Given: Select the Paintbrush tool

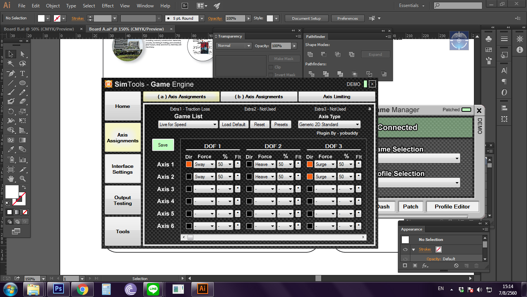Looking at the screenshot, I should (x=11, y=92).
